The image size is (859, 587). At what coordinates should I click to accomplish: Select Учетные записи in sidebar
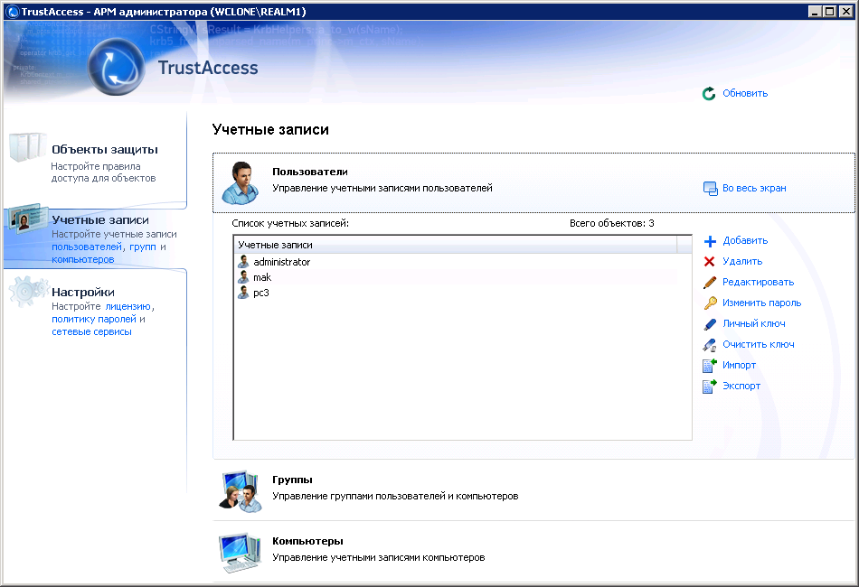point(100,220)
